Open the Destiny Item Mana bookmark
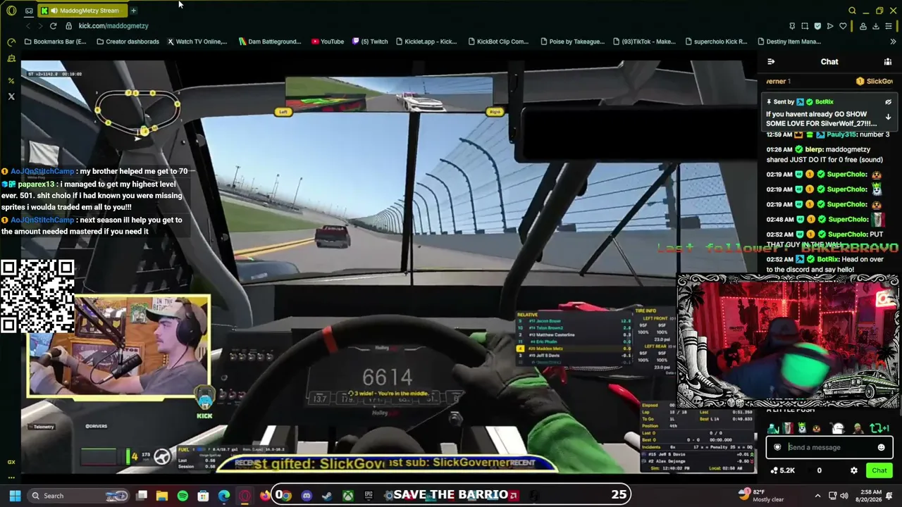Image resolution: width=902 pixels, height=507 pixels. 789,42
